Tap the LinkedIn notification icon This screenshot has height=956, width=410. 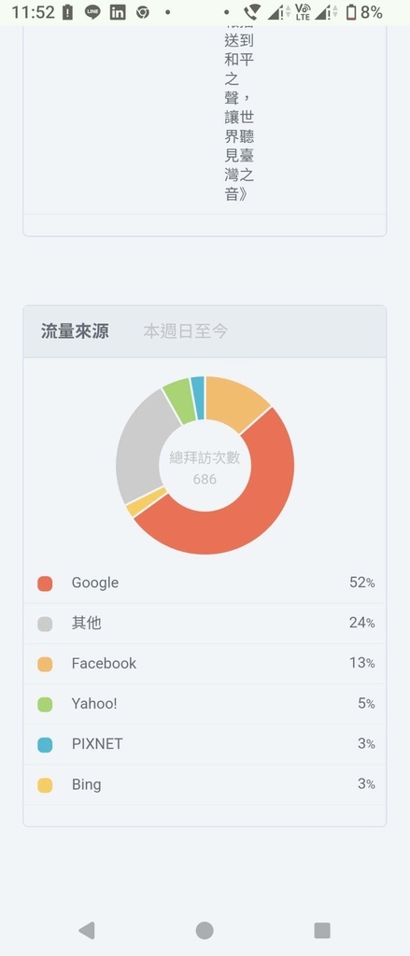pos(118,12)
